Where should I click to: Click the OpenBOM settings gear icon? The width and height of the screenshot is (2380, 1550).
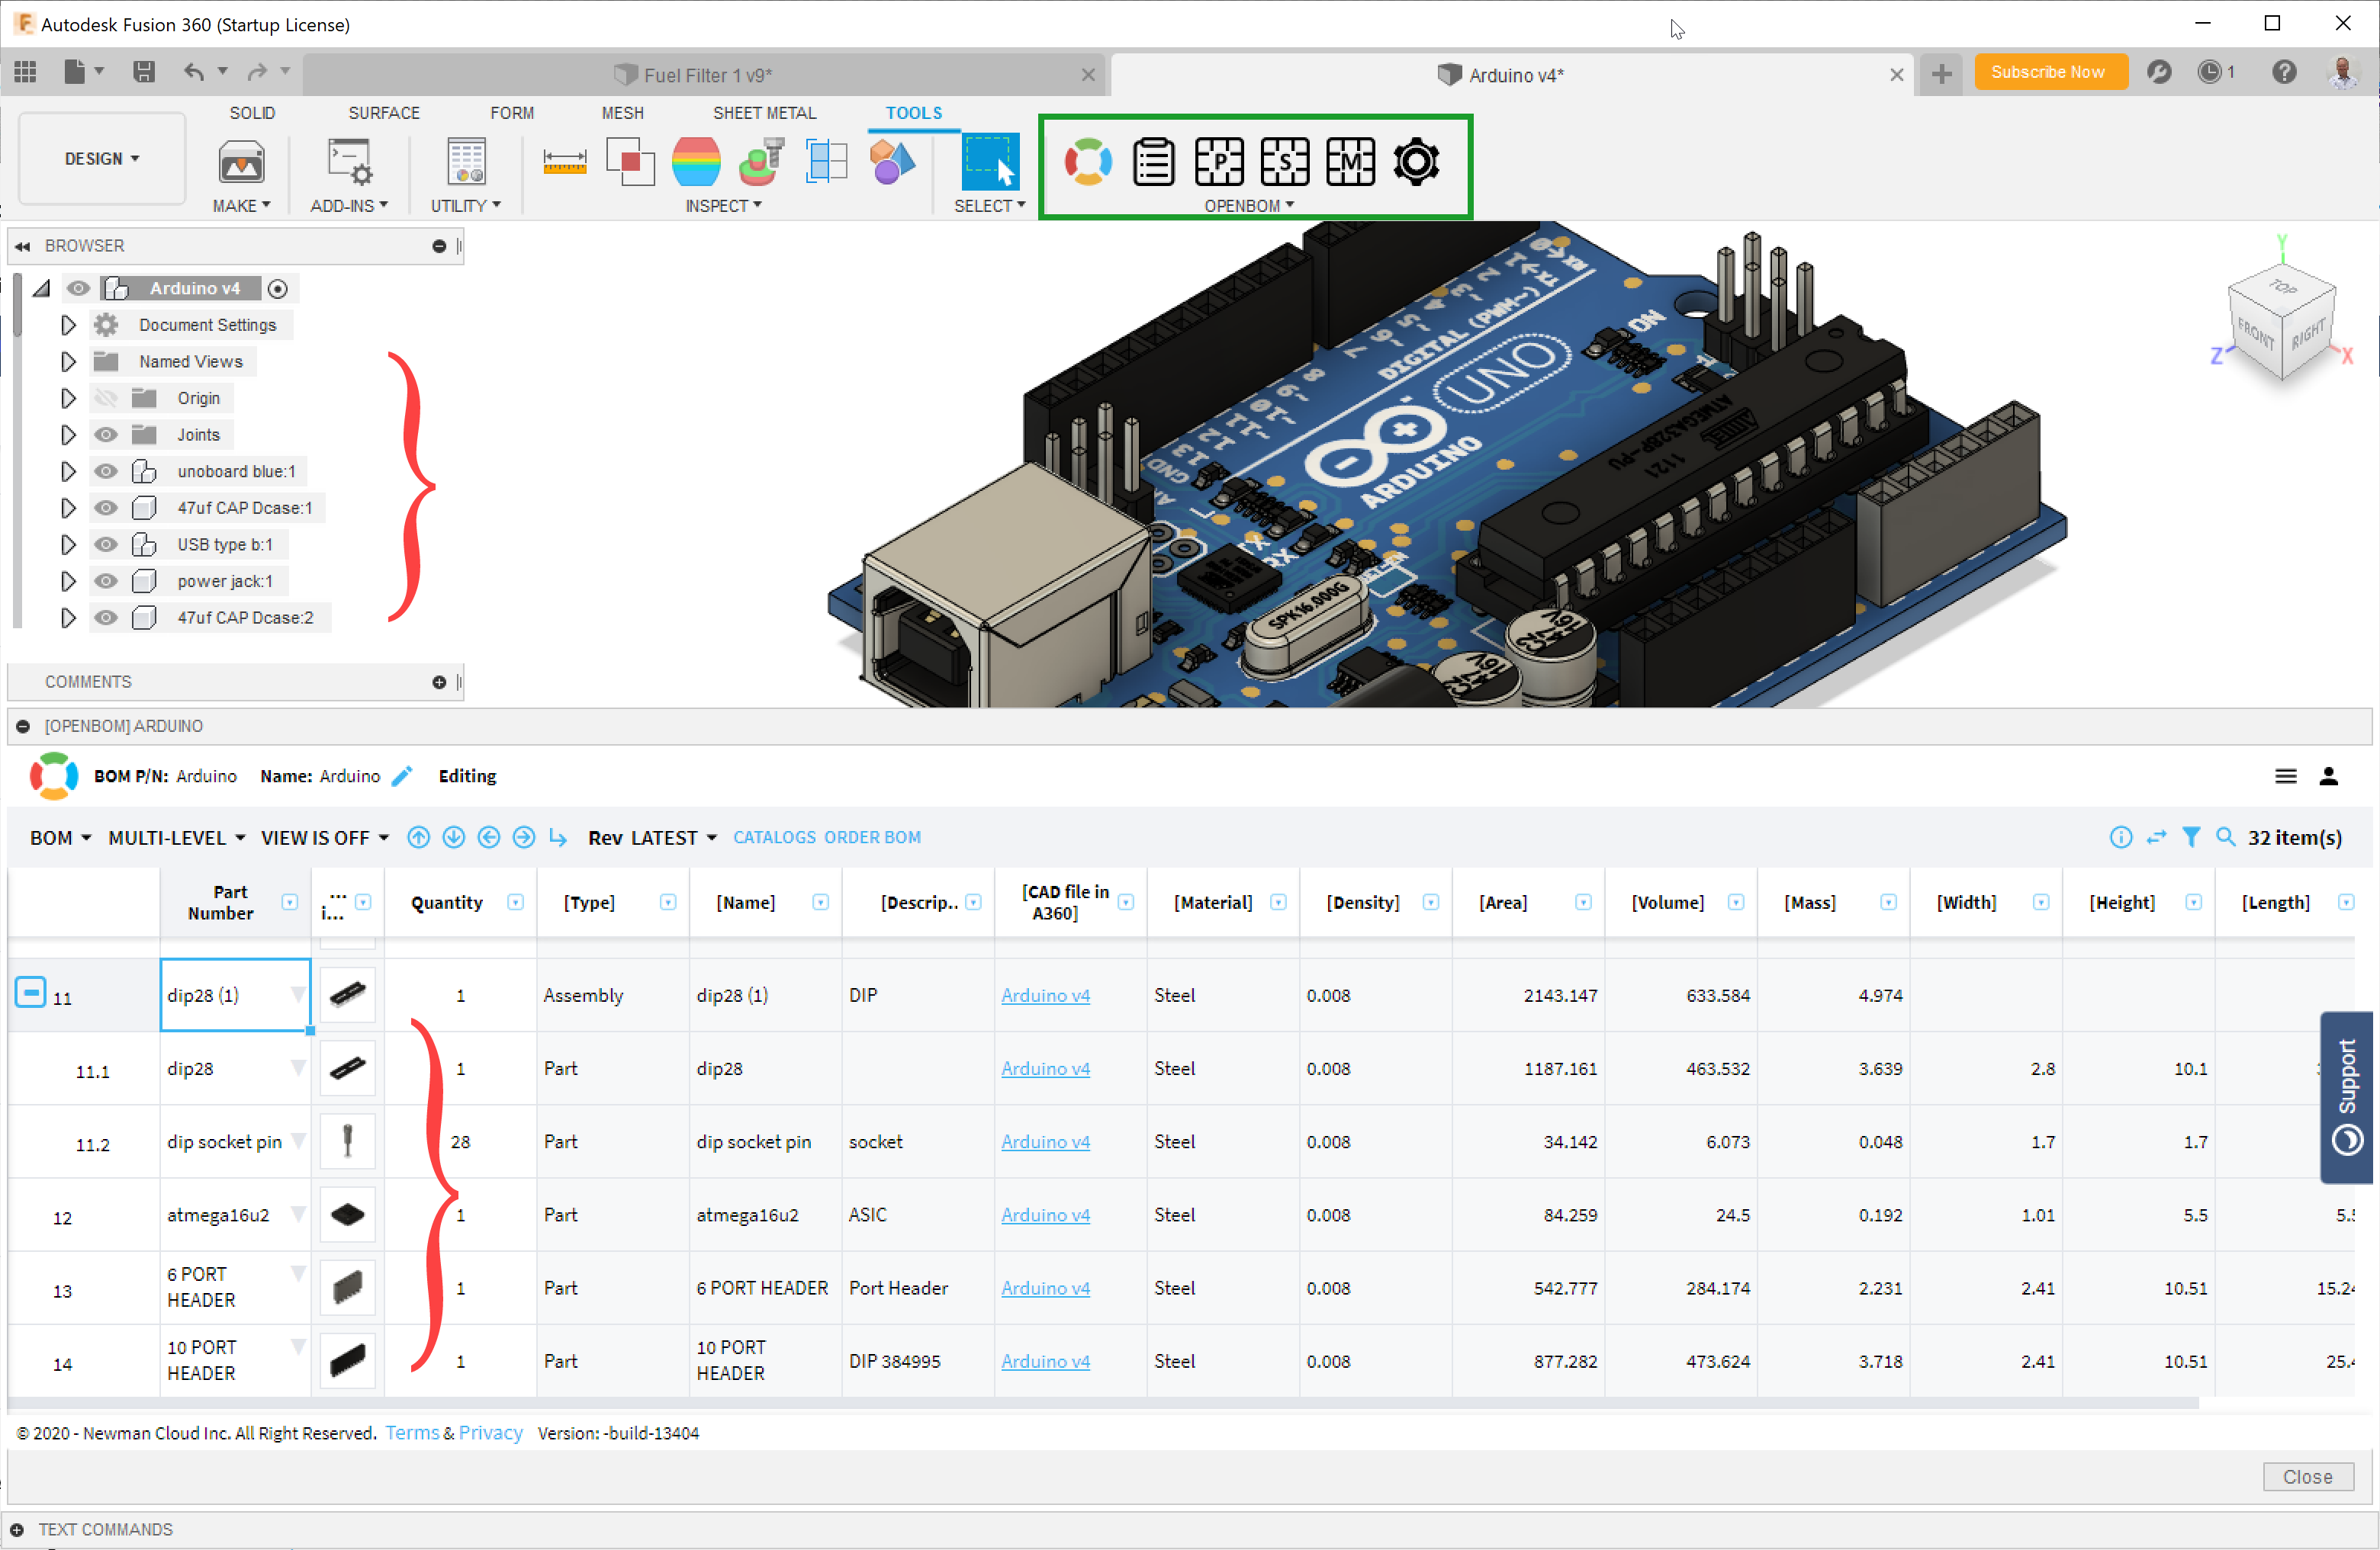[1415, 162]
